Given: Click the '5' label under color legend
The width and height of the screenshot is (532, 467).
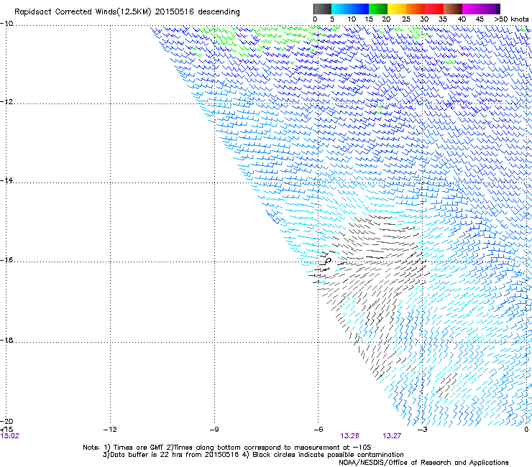Looking at the screenshot, I should (x=332, y=19).
